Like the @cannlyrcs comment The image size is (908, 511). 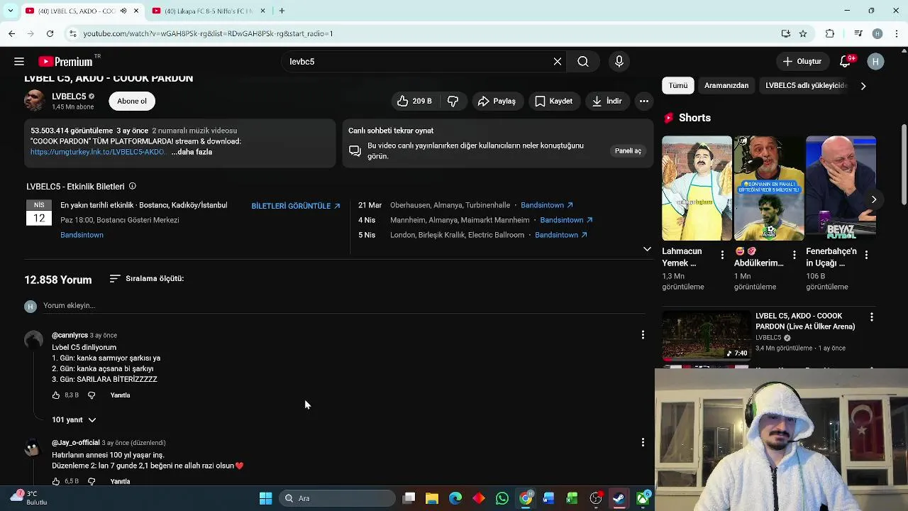point(56,395)
